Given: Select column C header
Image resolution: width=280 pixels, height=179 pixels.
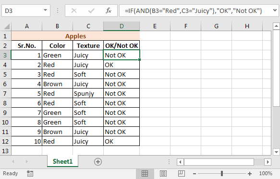Looking at the screenshot, I should (88, 26).
